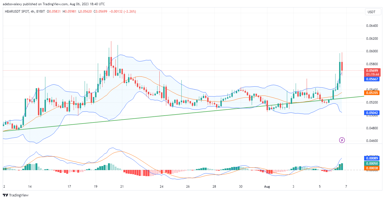The height and width of the screenshot is (200, 385).
Task: Click the date label 19 on time axis
Action: coord(96,186)
